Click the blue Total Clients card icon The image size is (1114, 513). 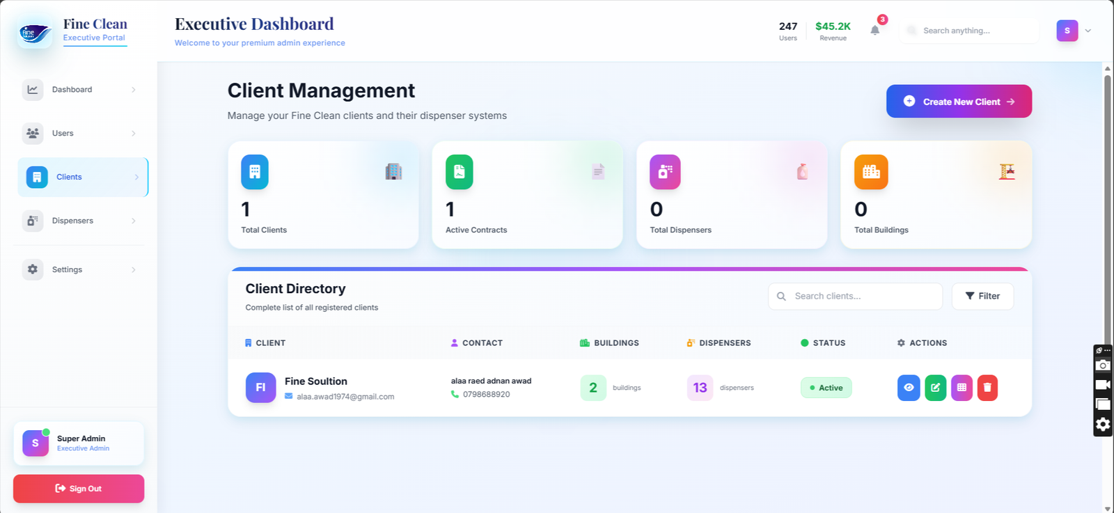(x=255, y=172)
